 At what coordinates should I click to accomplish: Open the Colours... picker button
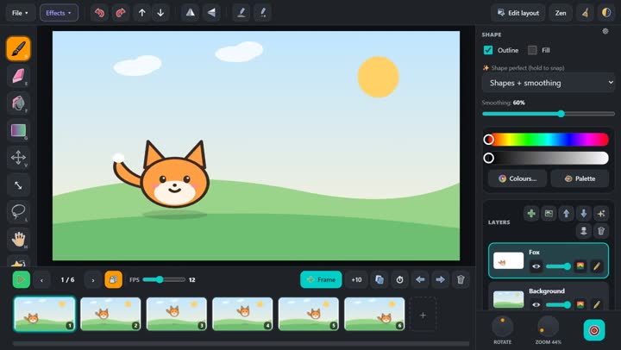[x=517, y=178]
